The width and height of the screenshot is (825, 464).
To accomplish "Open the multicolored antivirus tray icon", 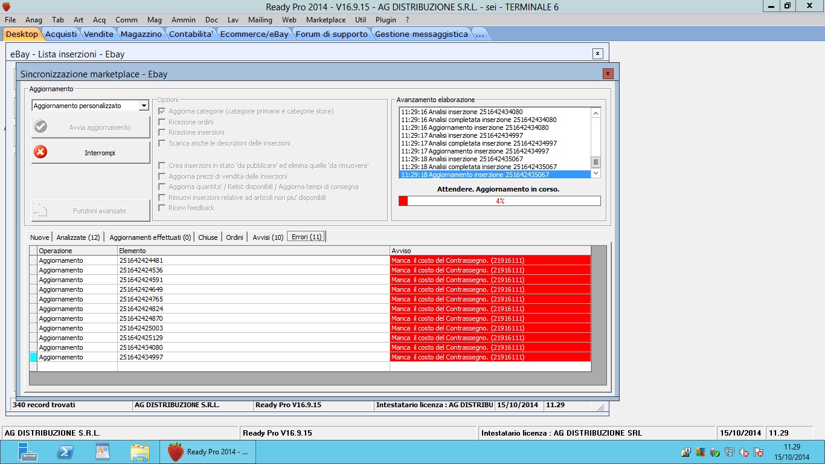I will [x=701, y=452].
